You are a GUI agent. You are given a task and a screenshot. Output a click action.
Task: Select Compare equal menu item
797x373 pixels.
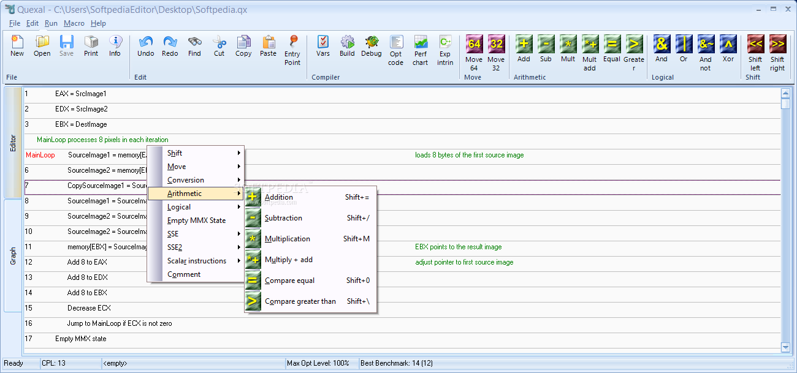click(x=310, y=281)
